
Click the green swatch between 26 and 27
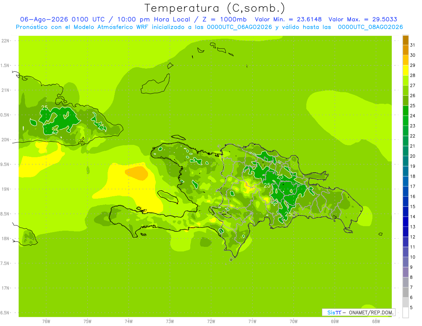(405, 90)
